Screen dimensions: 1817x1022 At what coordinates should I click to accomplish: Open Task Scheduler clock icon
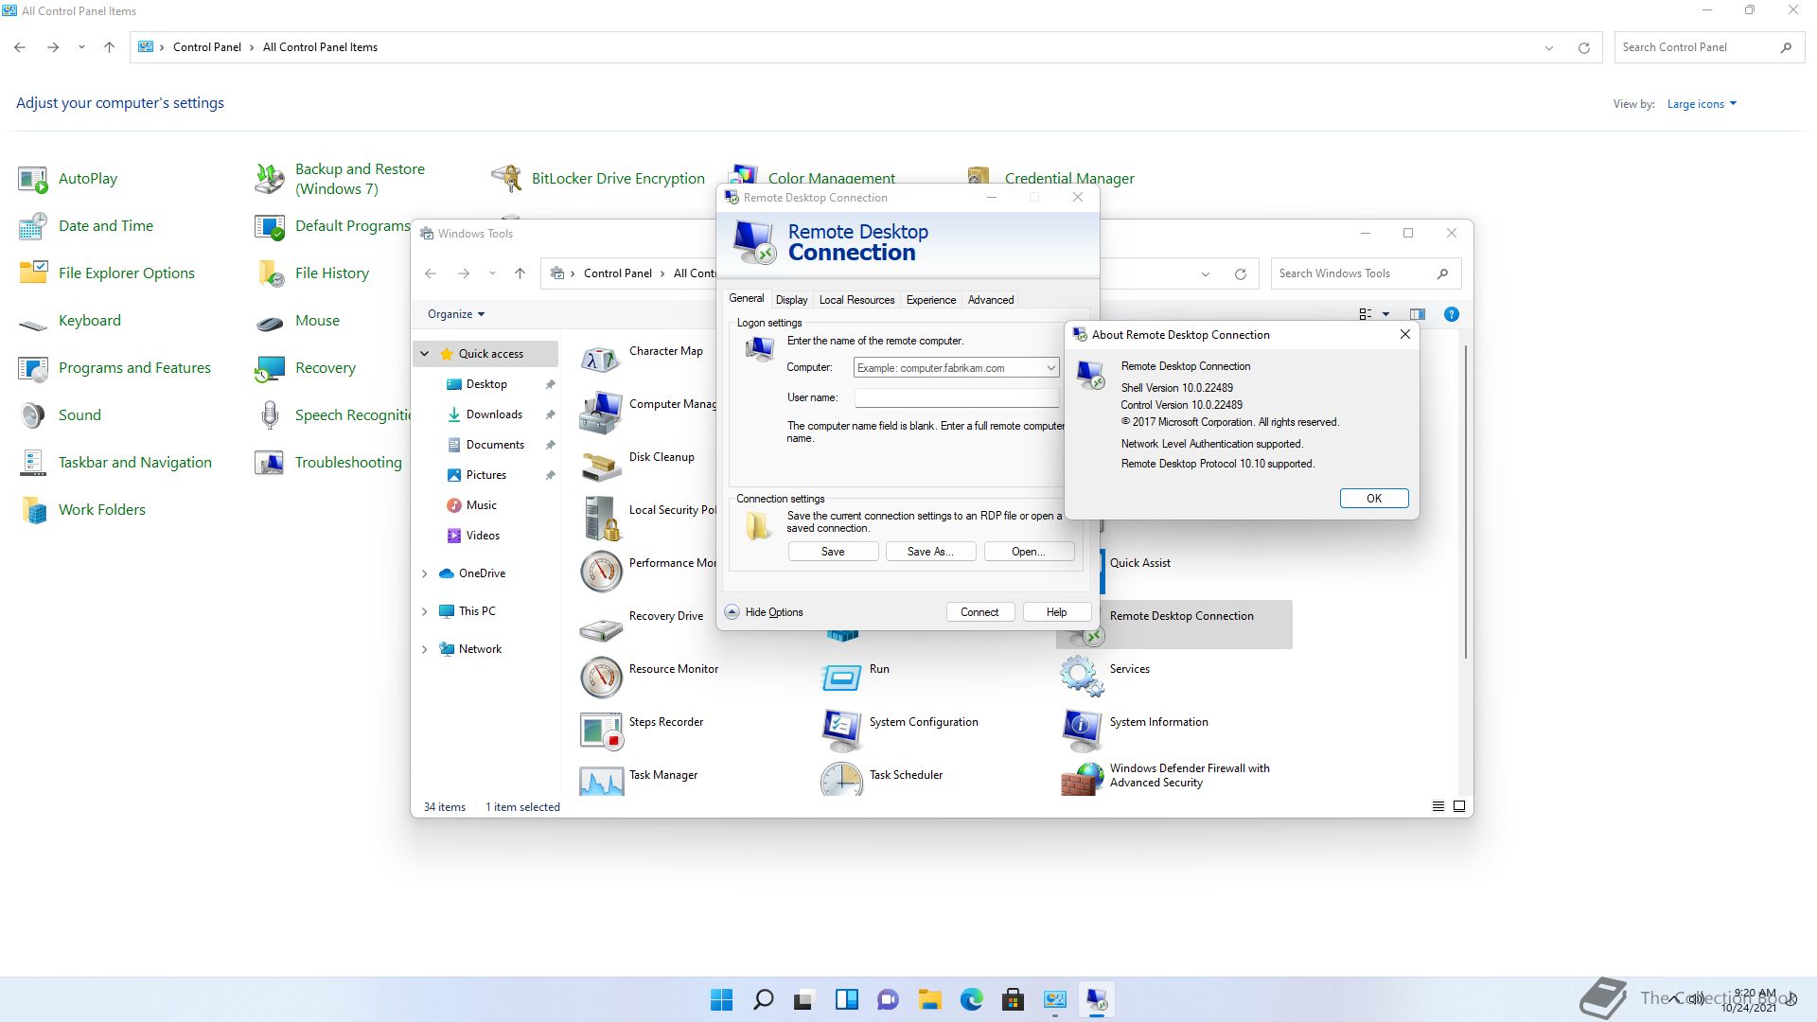pyautogui.click(x=841, y=781)
